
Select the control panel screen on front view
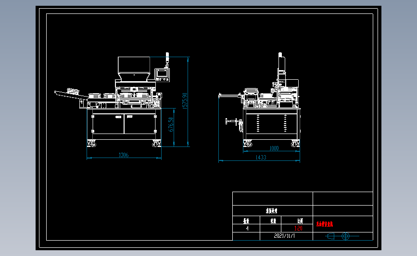(x=162, y=73)
